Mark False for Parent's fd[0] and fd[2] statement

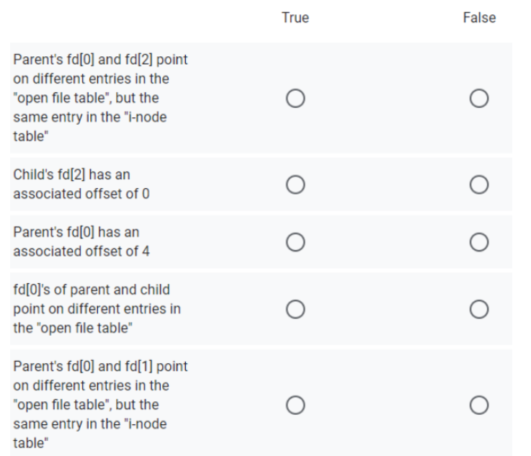click(x=479, y=98)
